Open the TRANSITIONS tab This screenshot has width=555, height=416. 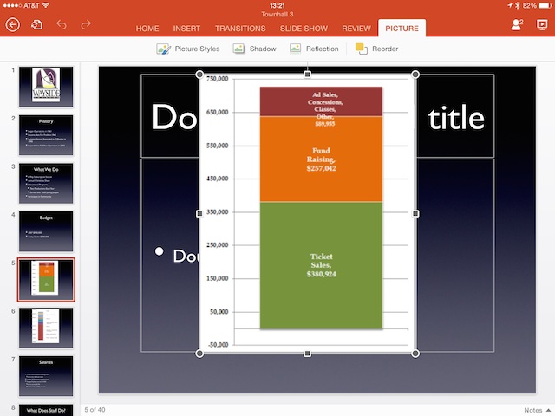[240, 29]
